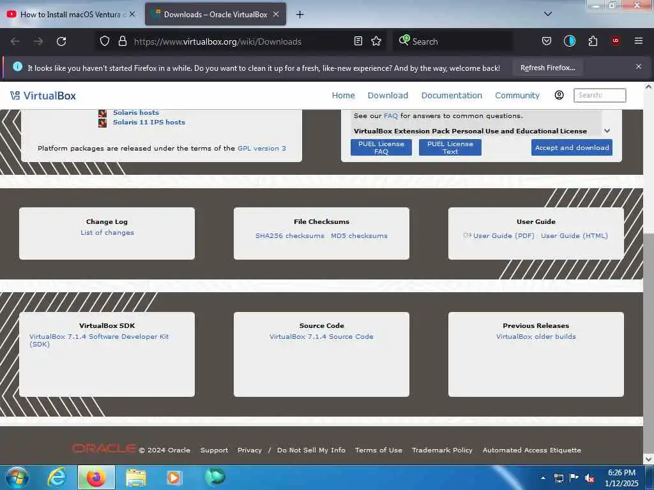This screenshot has width=654, height=490.
Task: Open the Solaris hosts link
Action: pos(136,112)
